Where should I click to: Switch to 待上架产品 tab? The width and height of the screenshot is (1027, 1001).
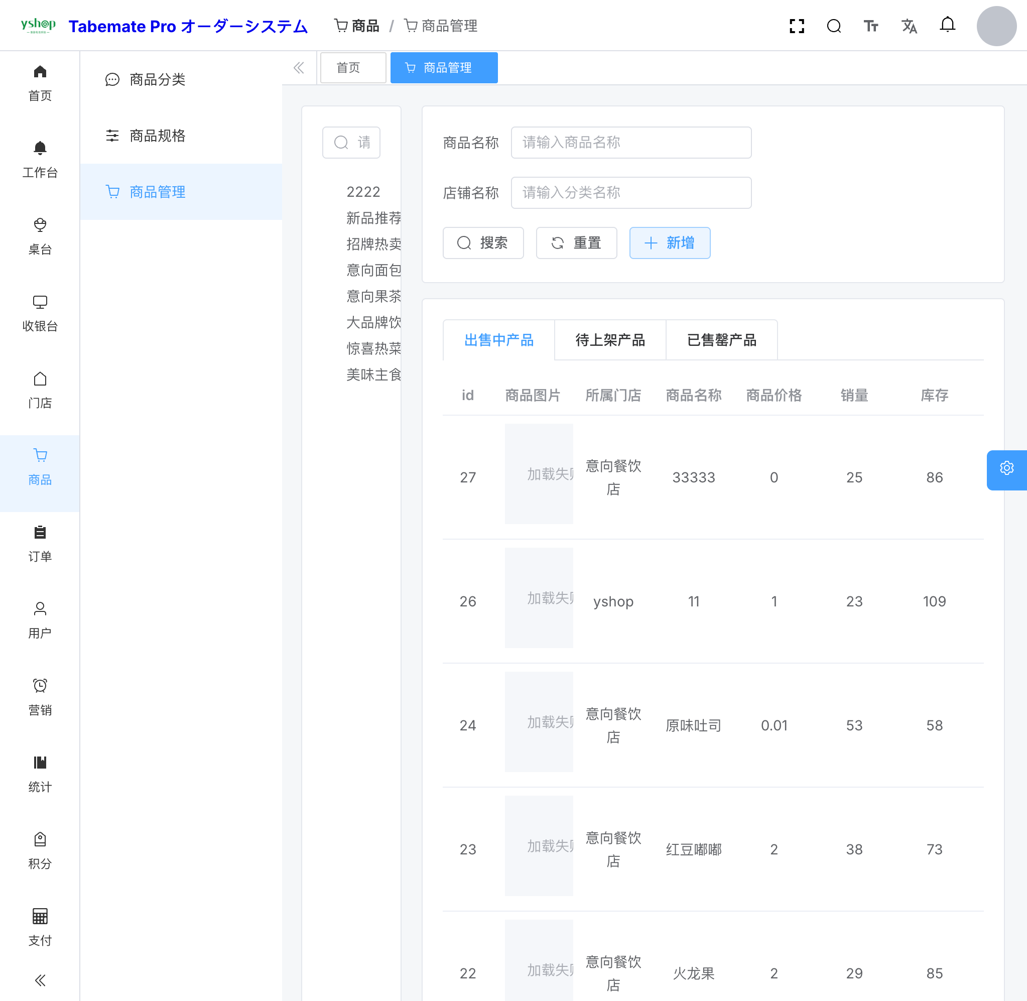coord(610,340)
